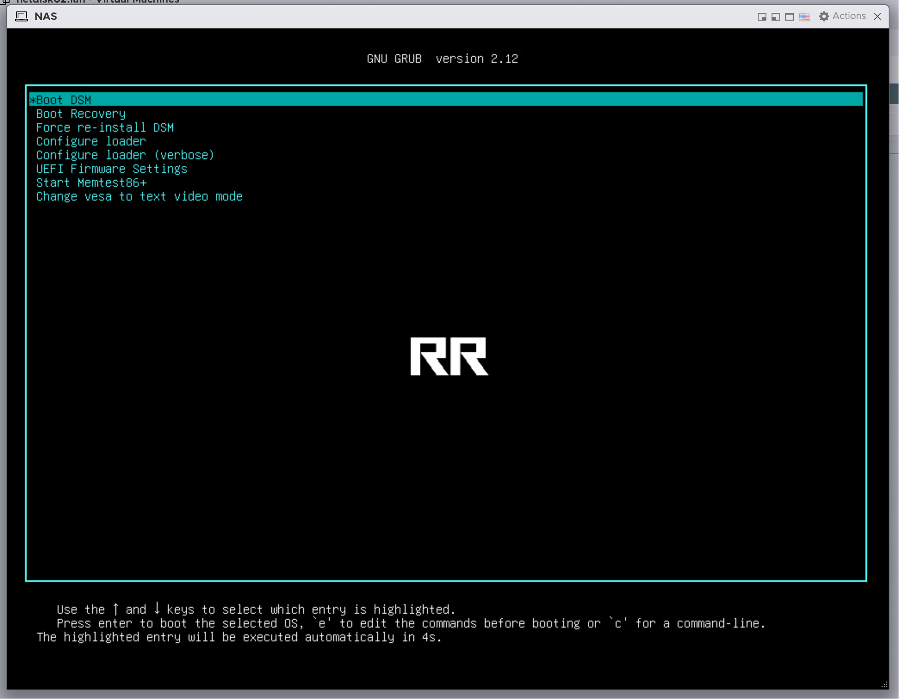Pick Configure loader (verbose) entry
The width and height of the screenshot is (899, 699).
coord(125,155)
